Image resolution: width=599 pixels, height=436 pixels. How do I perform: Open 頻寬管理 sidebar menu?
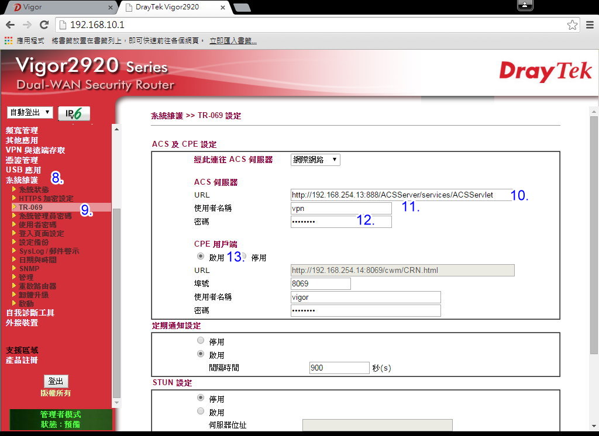(22, 130)
